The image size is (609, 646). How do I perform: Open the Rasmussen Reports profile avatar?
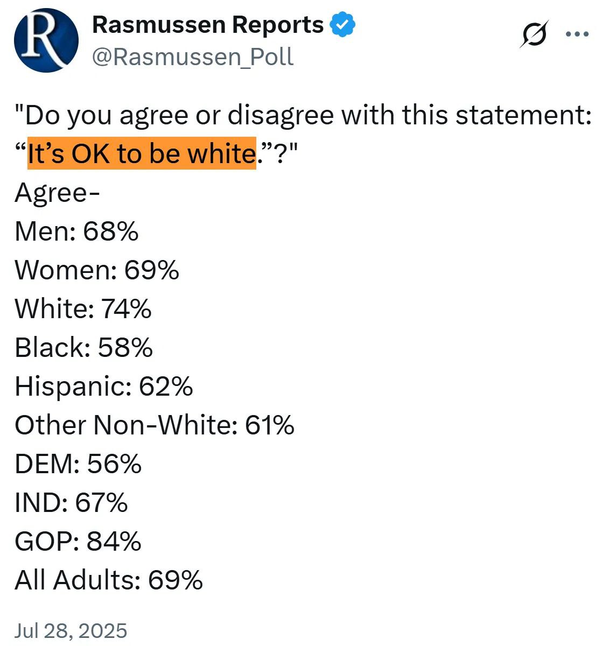tap(46, 40)
